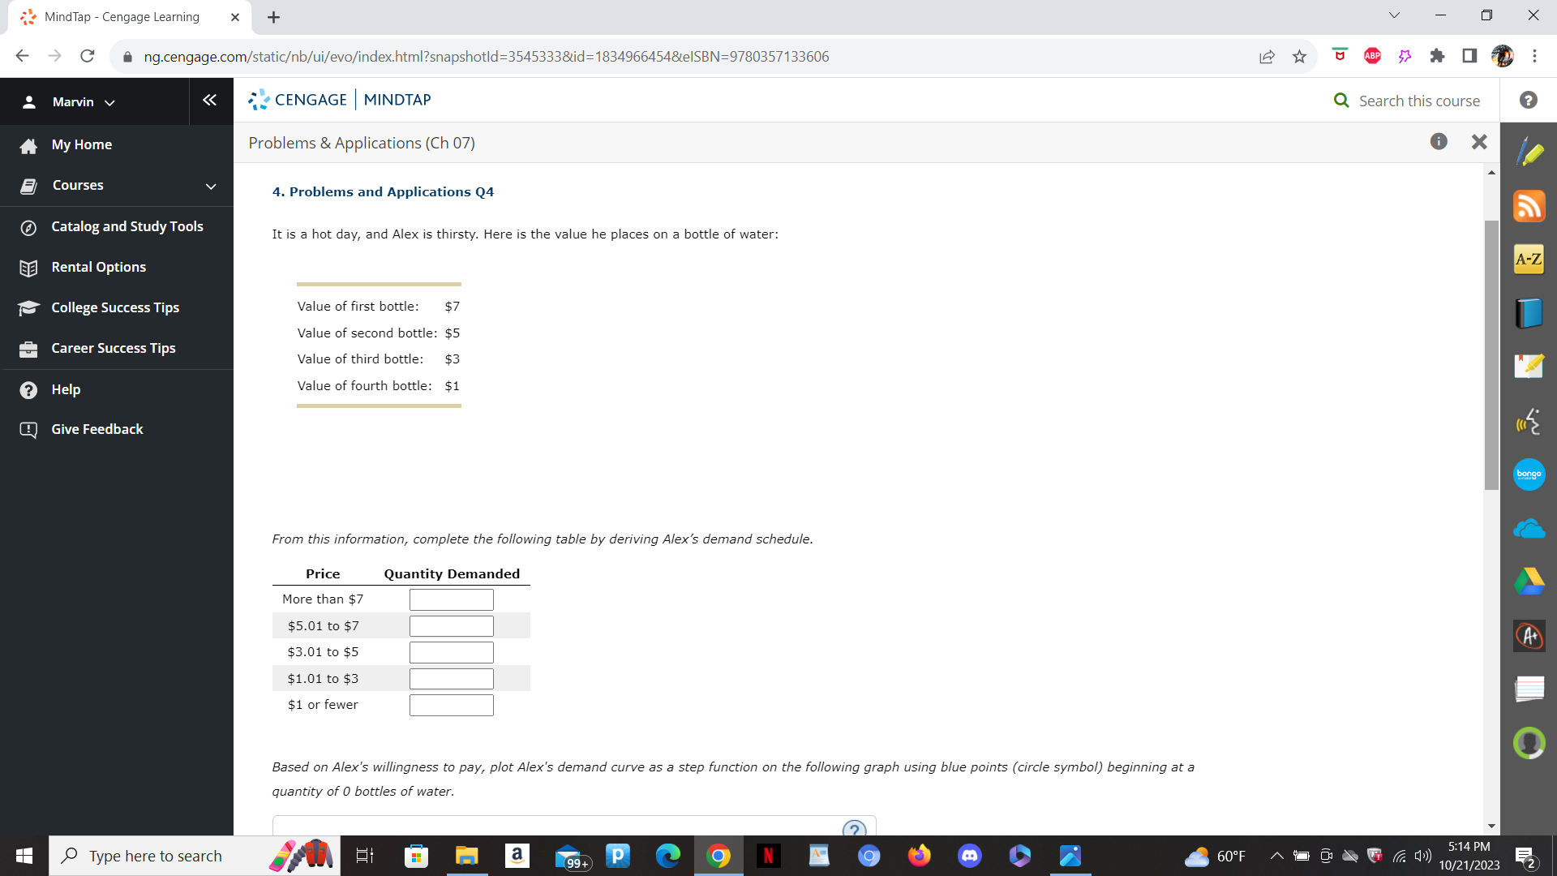Viewport: 1557px width, 876px height.
Task: Open OneDrive from the right sidebar
Action: pos(1529,528)
